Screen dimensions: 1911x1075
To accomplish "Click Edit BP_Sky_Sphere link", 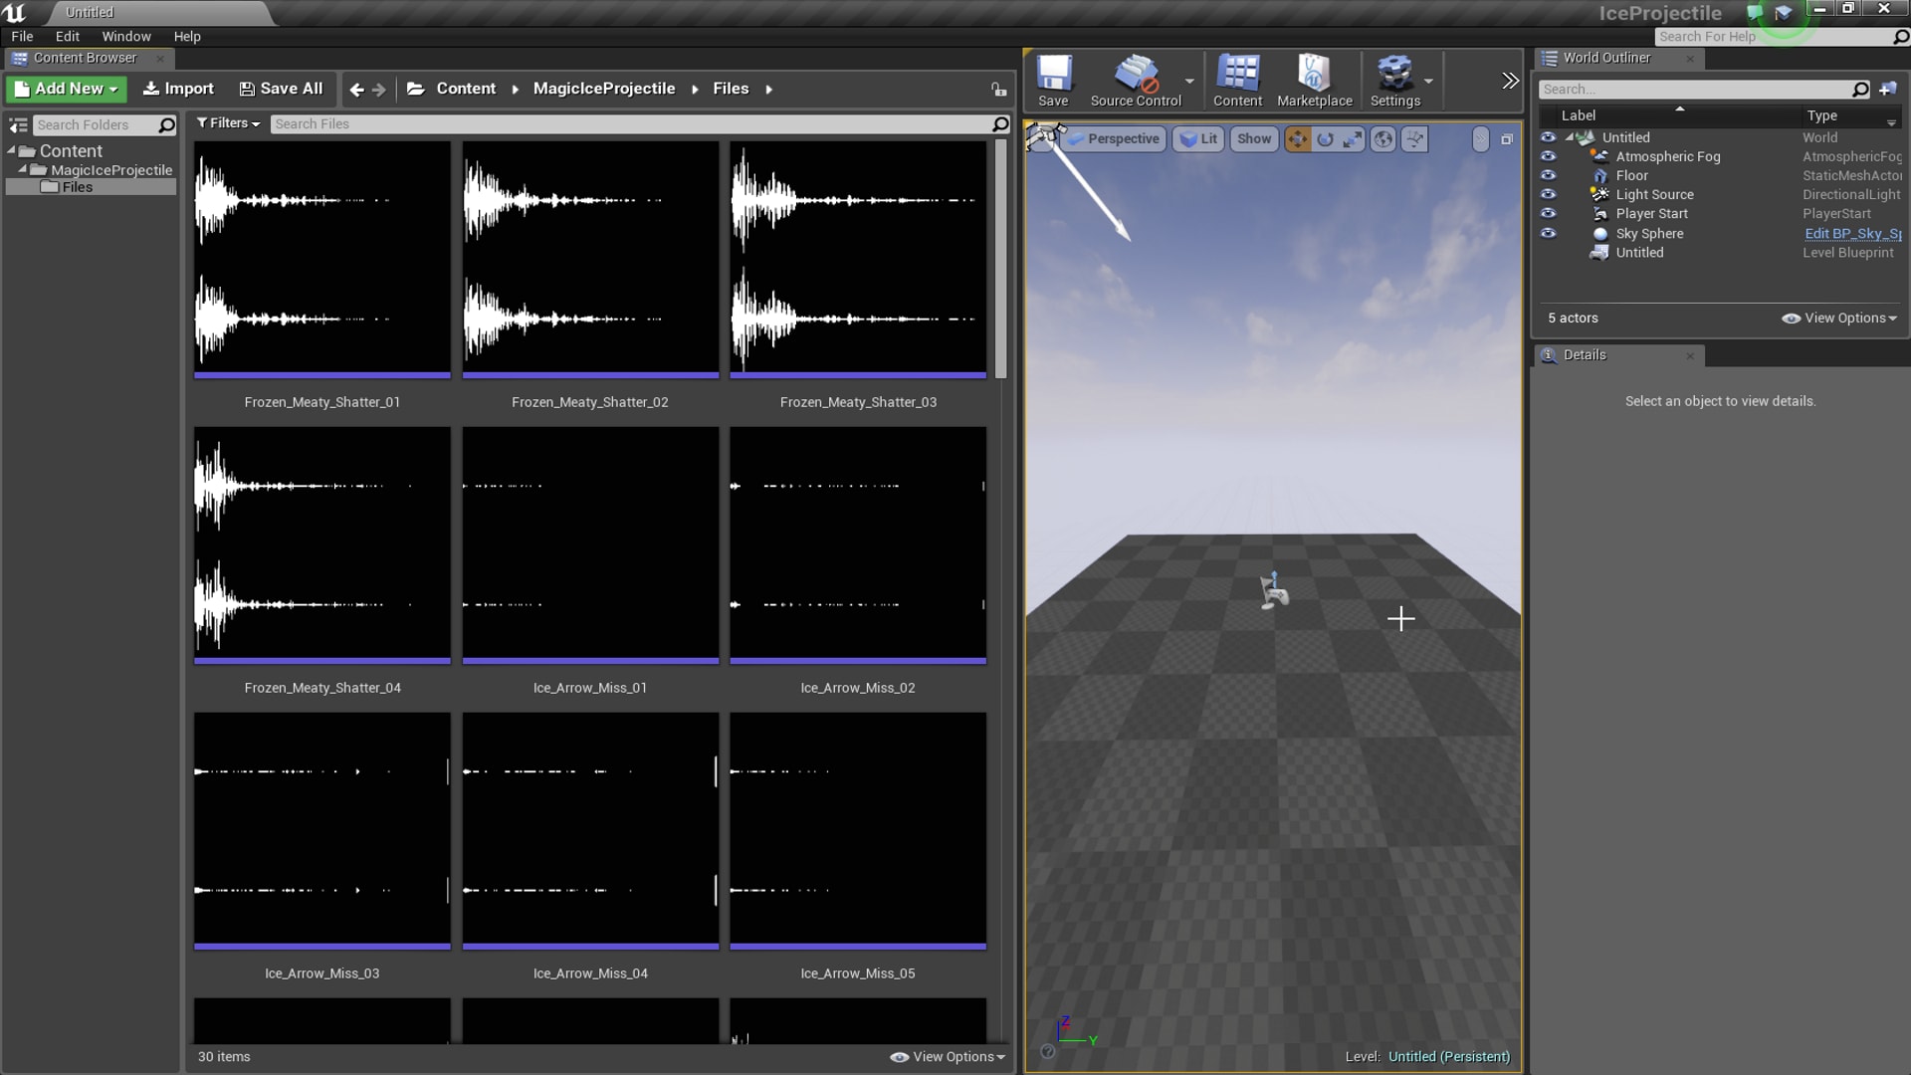I will [1852, 234].
